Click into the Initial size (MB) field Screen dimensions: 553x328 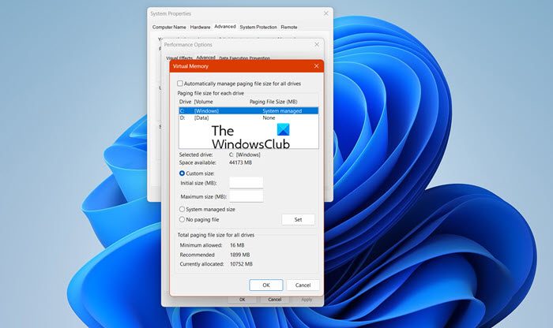[246, 183]
